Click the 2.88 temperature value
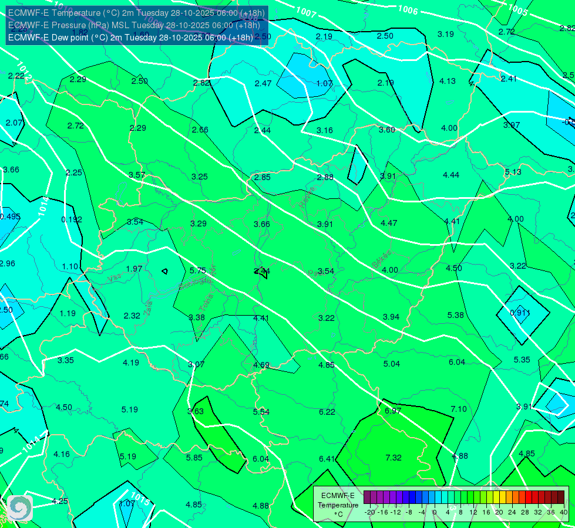Screen dimensions: 575x528 coord(325,177)
